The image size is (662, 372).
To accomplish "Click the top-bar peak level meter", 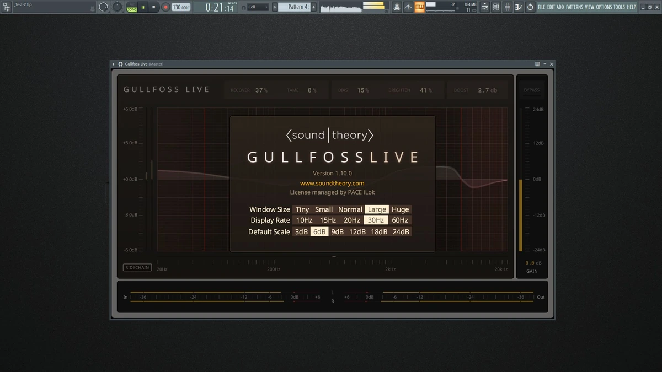I will coord(373,6).
